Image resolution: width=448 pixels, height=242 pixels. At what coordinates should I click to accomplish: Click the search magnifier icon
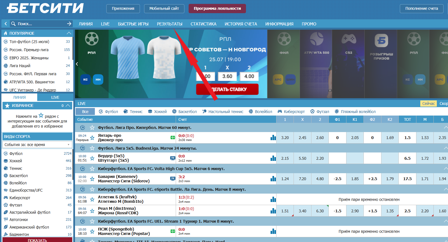13,24
